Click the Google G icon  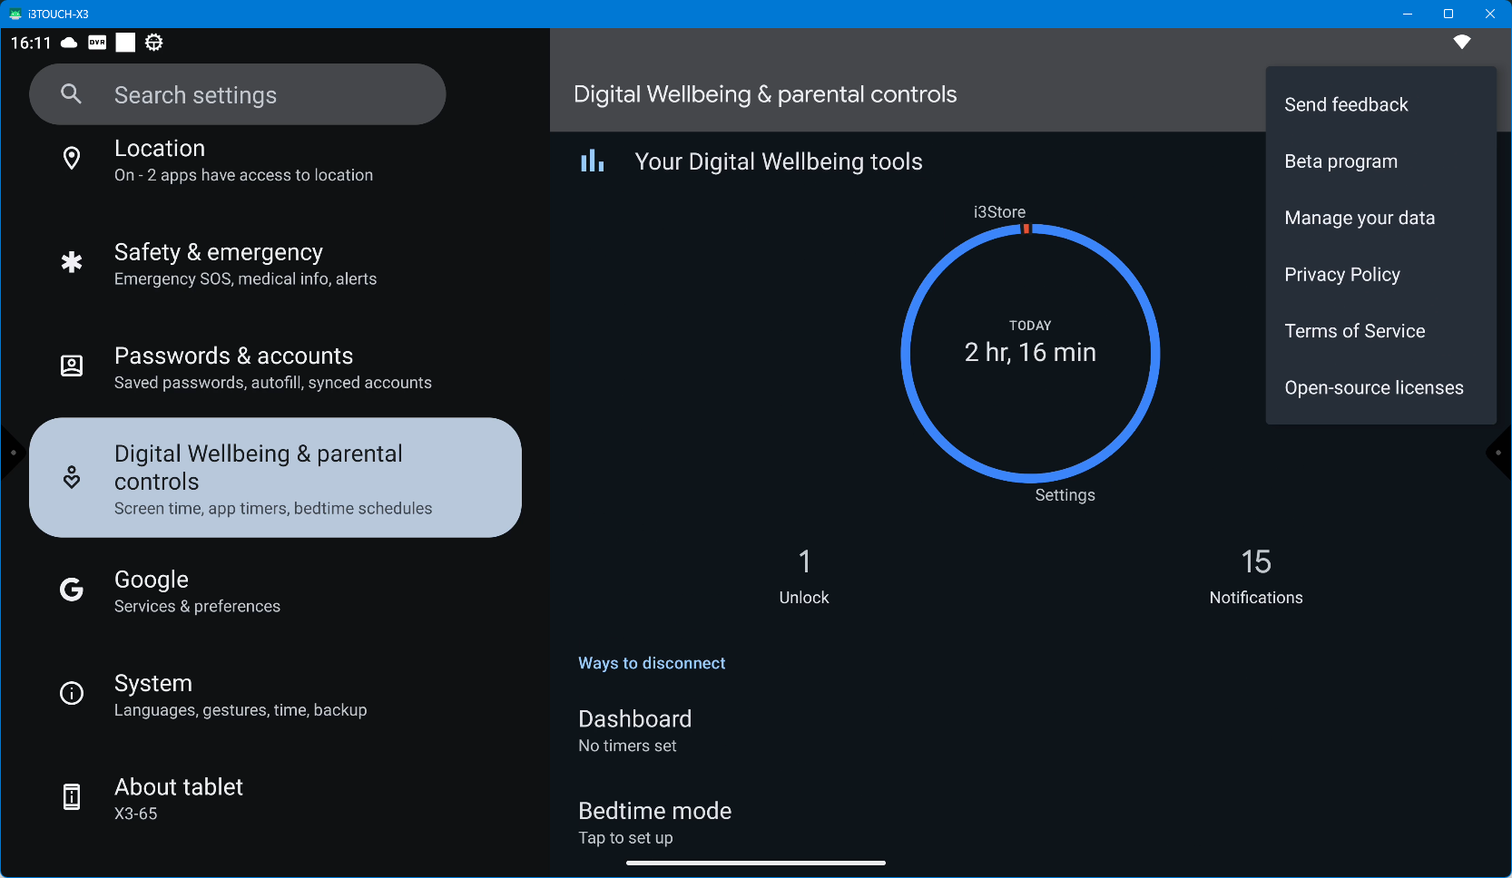(71, 590)
